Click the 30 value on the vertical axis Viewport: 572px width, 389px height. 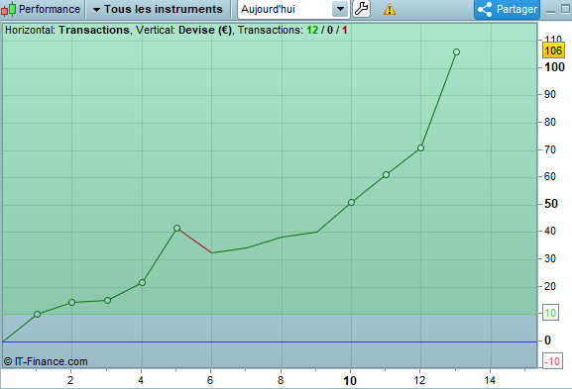pos(550,258)
